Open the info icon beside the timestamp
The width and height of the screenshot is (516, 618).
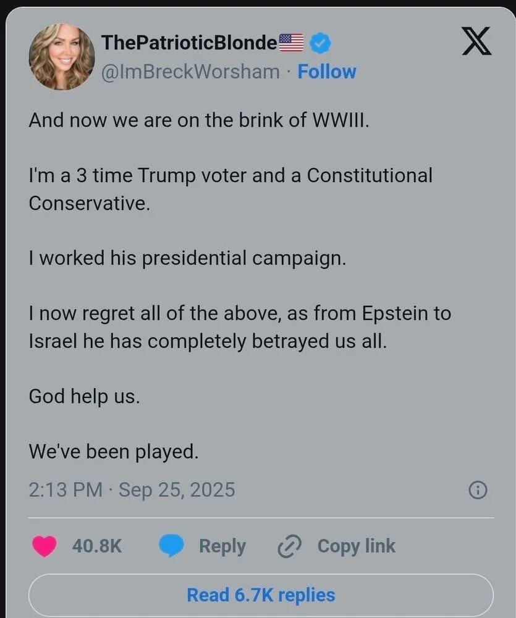point(478,491)
